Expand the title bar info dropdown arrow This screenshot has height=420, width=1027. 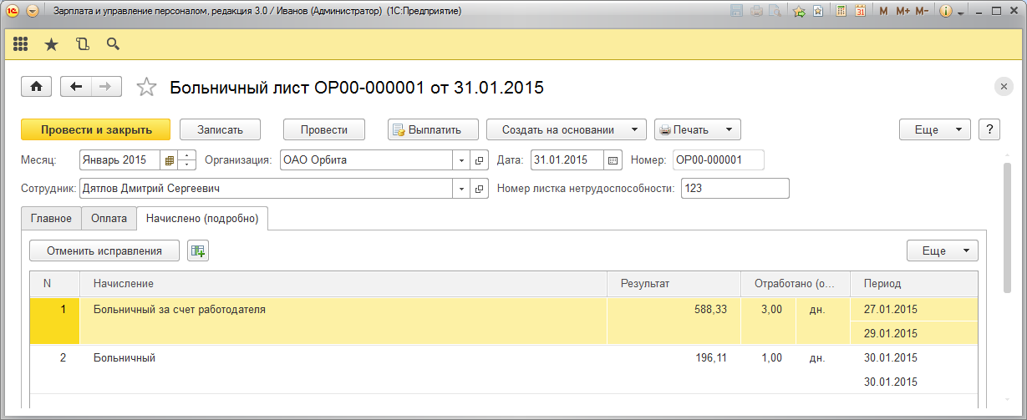[962, 12]
